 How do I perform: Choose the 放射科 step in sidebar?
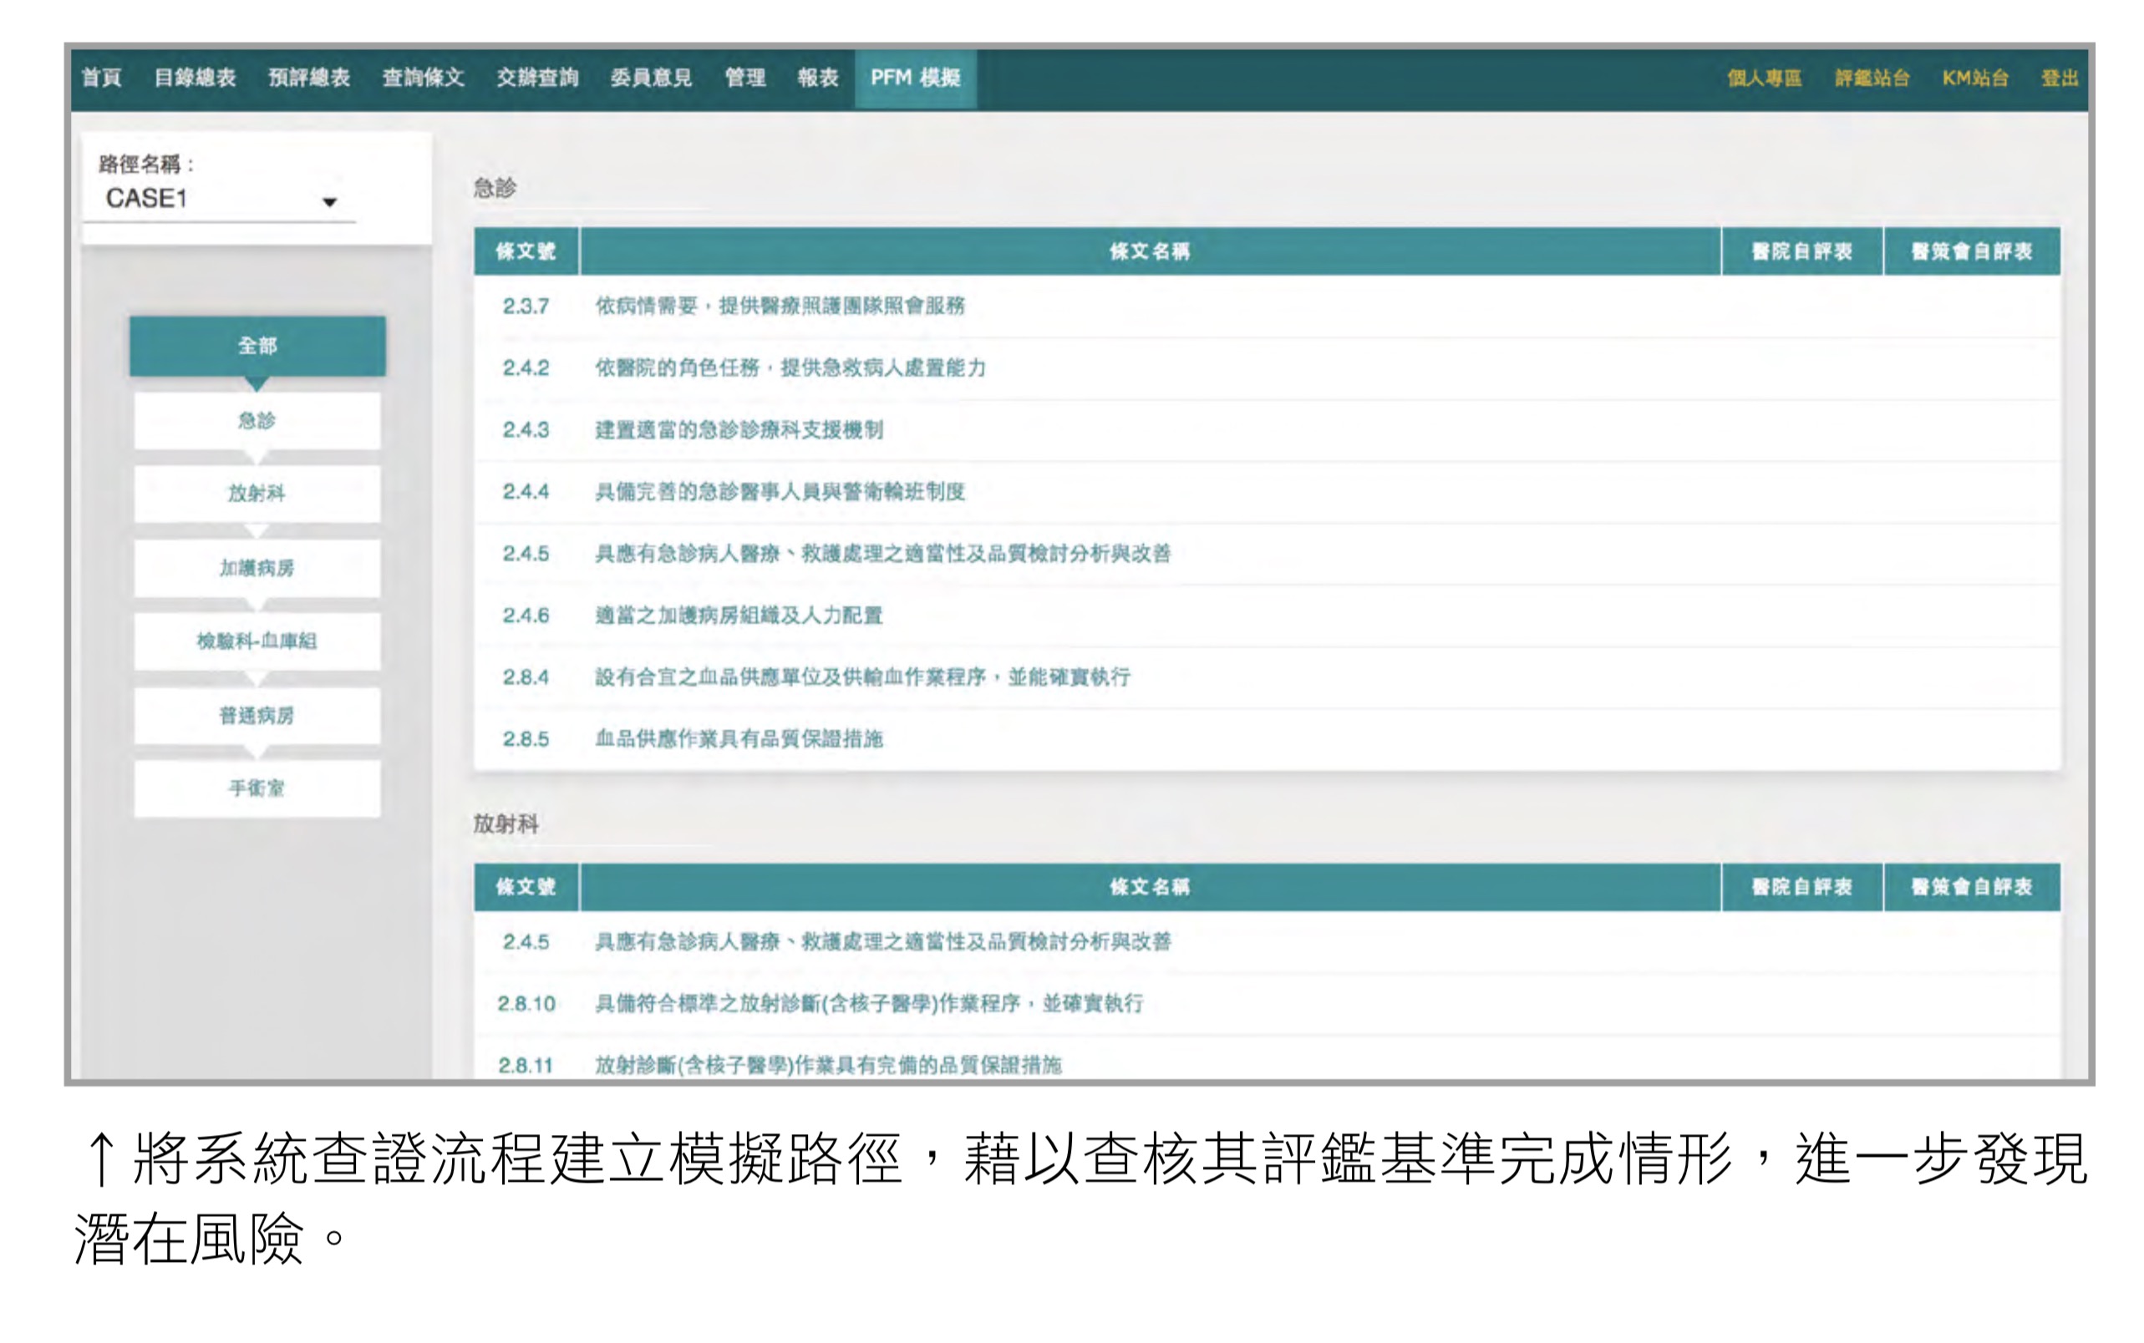[x=257, y=493]
